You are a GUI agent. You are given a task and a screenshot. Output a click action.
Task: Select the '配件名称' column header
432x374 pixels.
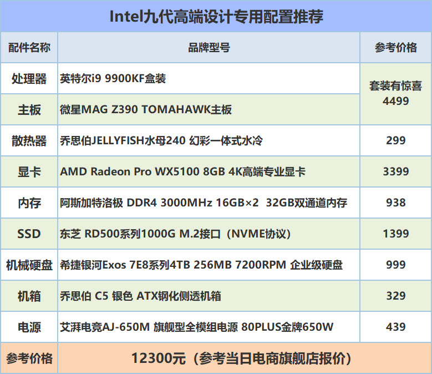[x=29, y=47]
